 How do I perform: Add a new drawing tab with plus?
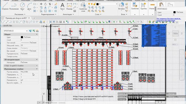(x=34, y=18)
